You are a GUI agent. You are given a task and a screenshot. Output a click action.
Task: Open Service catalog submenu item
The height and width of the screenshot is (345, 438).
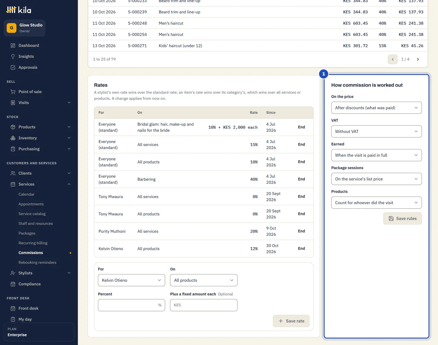(32, 214)
